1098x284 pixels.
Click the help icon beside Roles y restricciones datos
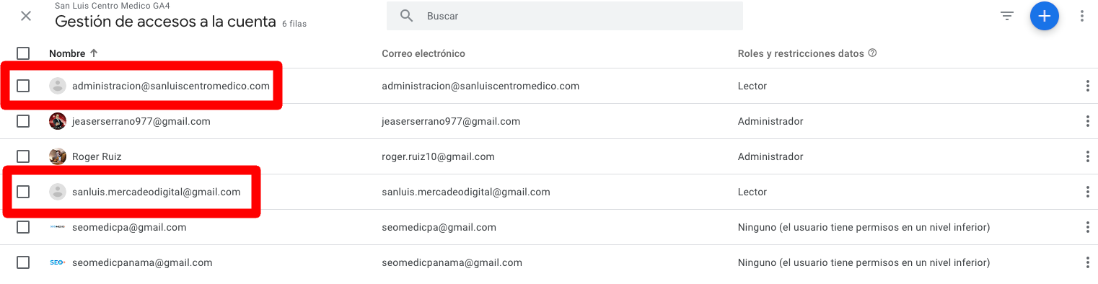[872, 53]
